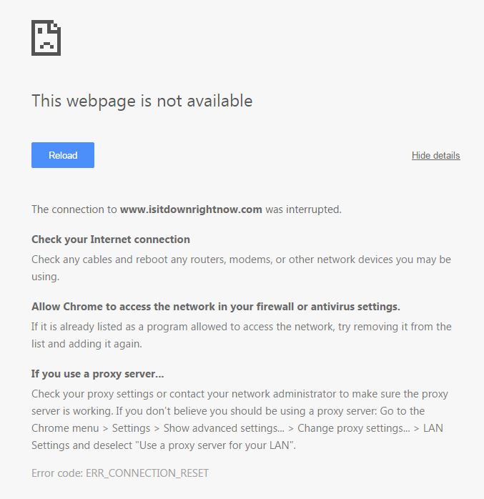Select the www.isitdownrightnow.com domain text
Image resolution: width=484 pixels, height=499 pixels.
191,209
